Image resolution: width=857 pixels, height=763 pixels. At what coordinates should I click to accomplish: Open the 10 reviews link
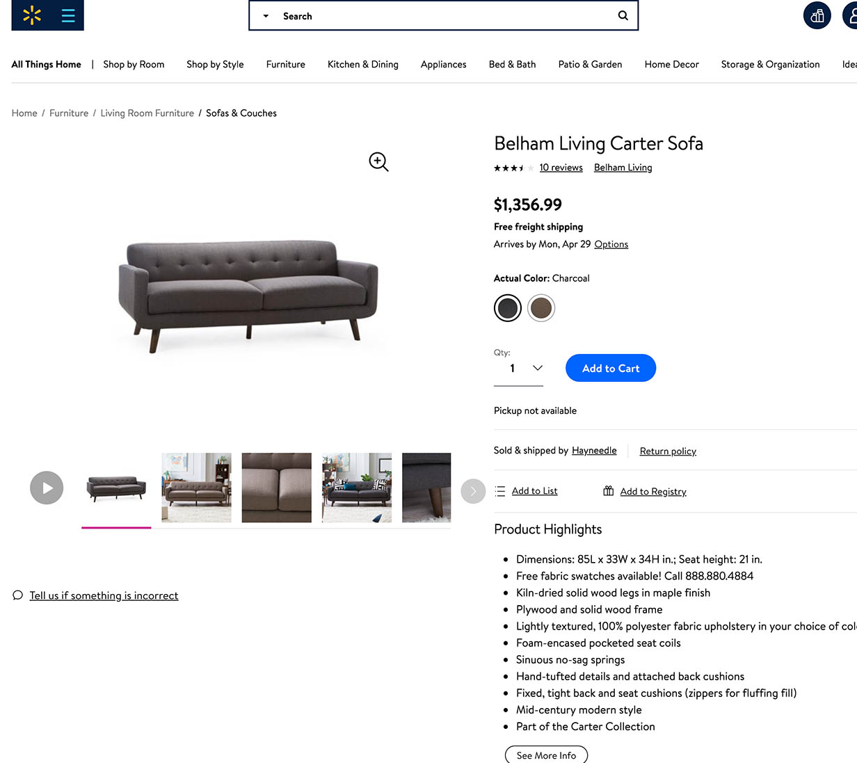(x=561, y=168)
